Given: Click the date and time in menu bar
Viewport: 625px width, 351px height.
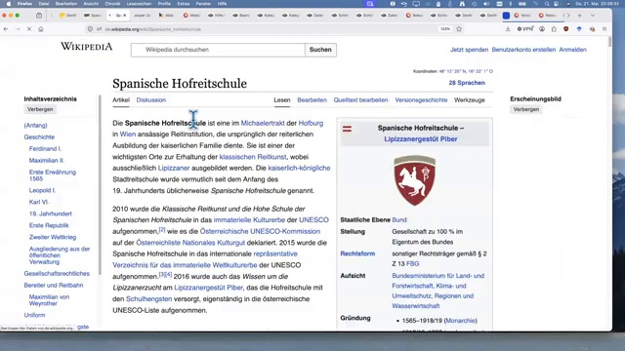Looking at the screenshot, I should pos(597,4).
